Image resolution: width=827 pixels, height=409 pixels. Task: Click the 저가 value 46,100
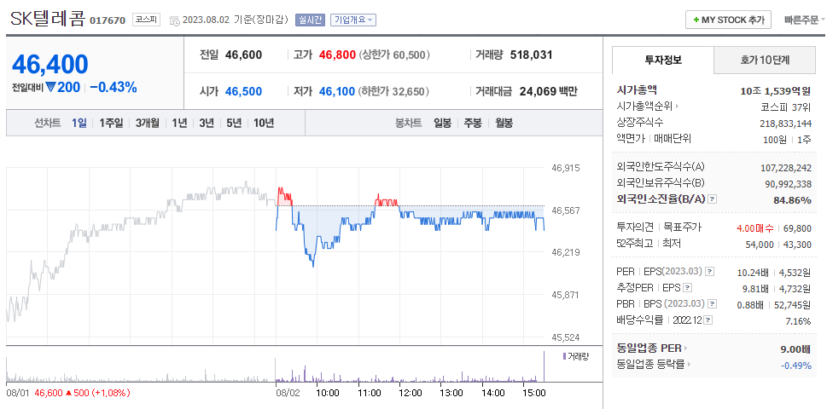(x=337, y=91)
